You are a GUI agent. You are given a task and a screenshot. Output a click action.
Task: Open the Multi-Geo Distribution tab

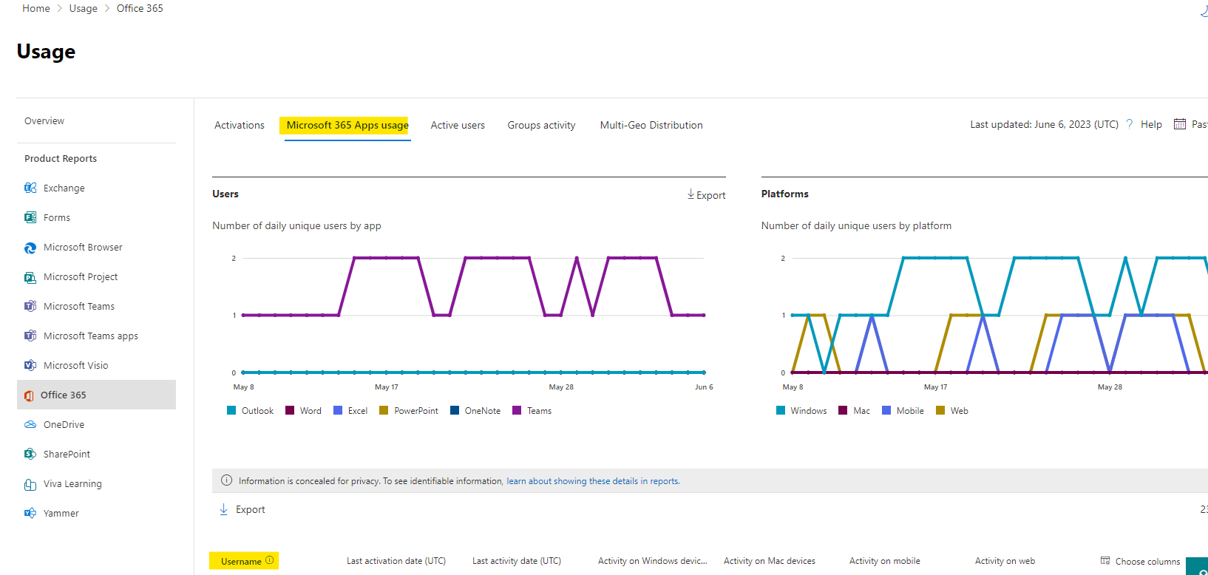651,125
